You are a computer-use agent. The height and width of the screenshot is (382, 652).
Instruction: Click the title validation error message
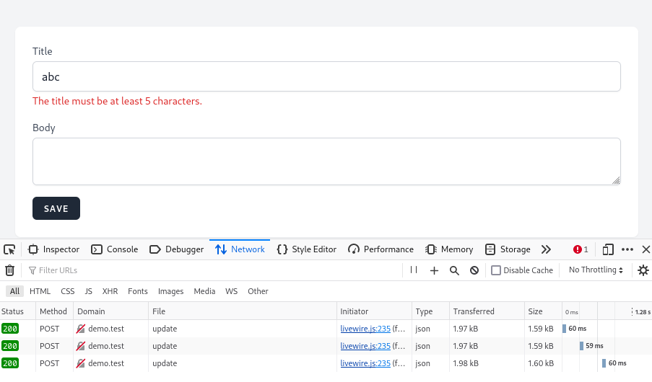click(x=117, y=102)
